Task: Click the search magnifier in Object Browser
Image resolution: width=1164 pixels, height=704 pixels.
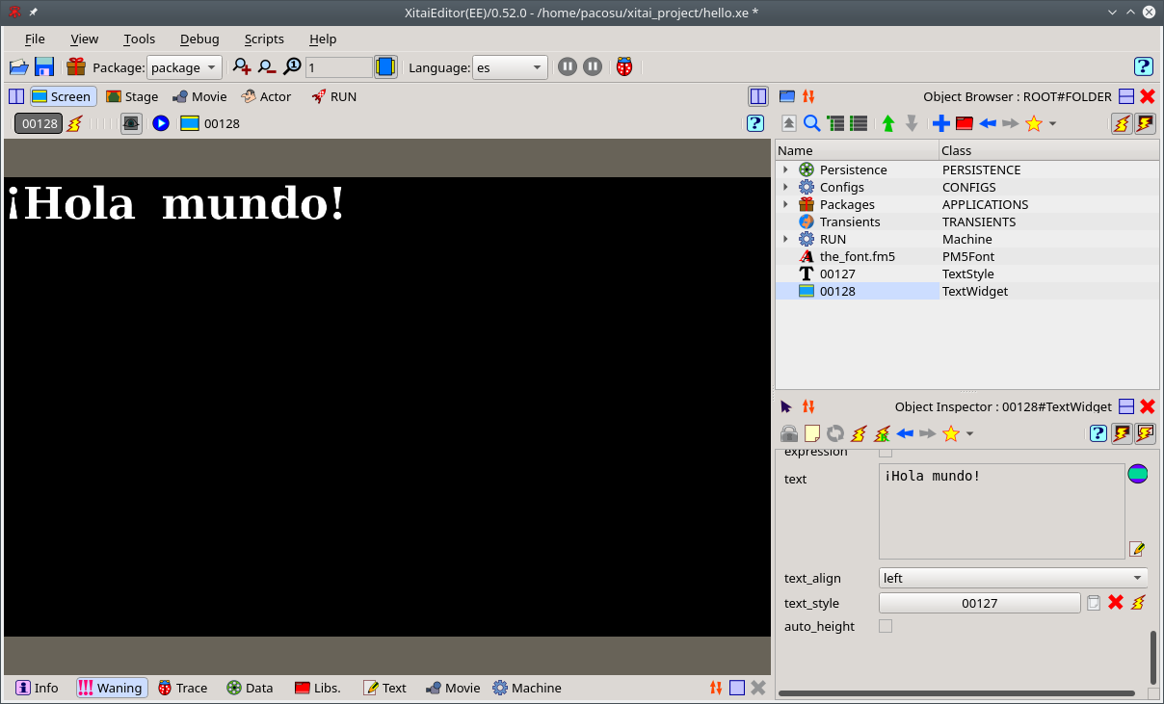Action: coord(812,123)
